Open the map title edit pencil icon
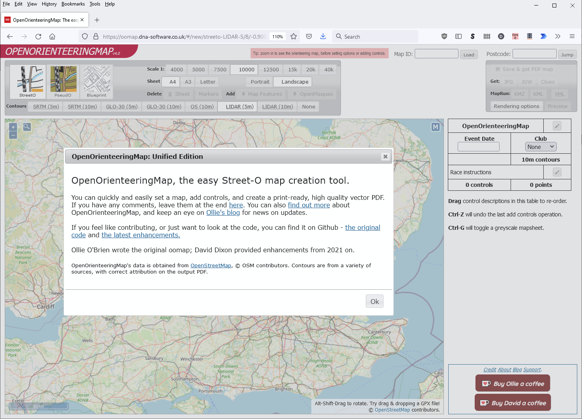This screenshot has width=582, height=419. pyautogui.click(x=556, y=125)
